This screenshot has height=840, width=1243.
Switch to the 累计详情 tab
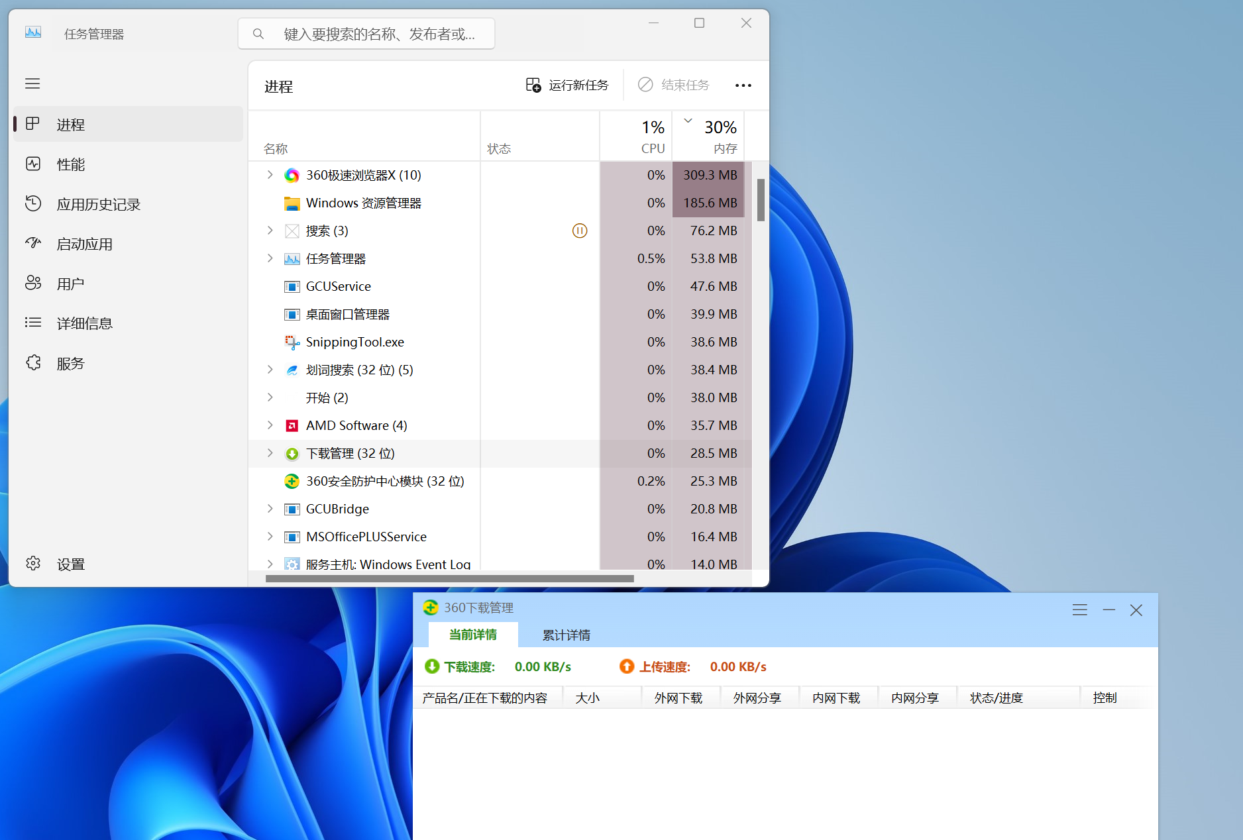pyautogui.click(x=566, y=635)
